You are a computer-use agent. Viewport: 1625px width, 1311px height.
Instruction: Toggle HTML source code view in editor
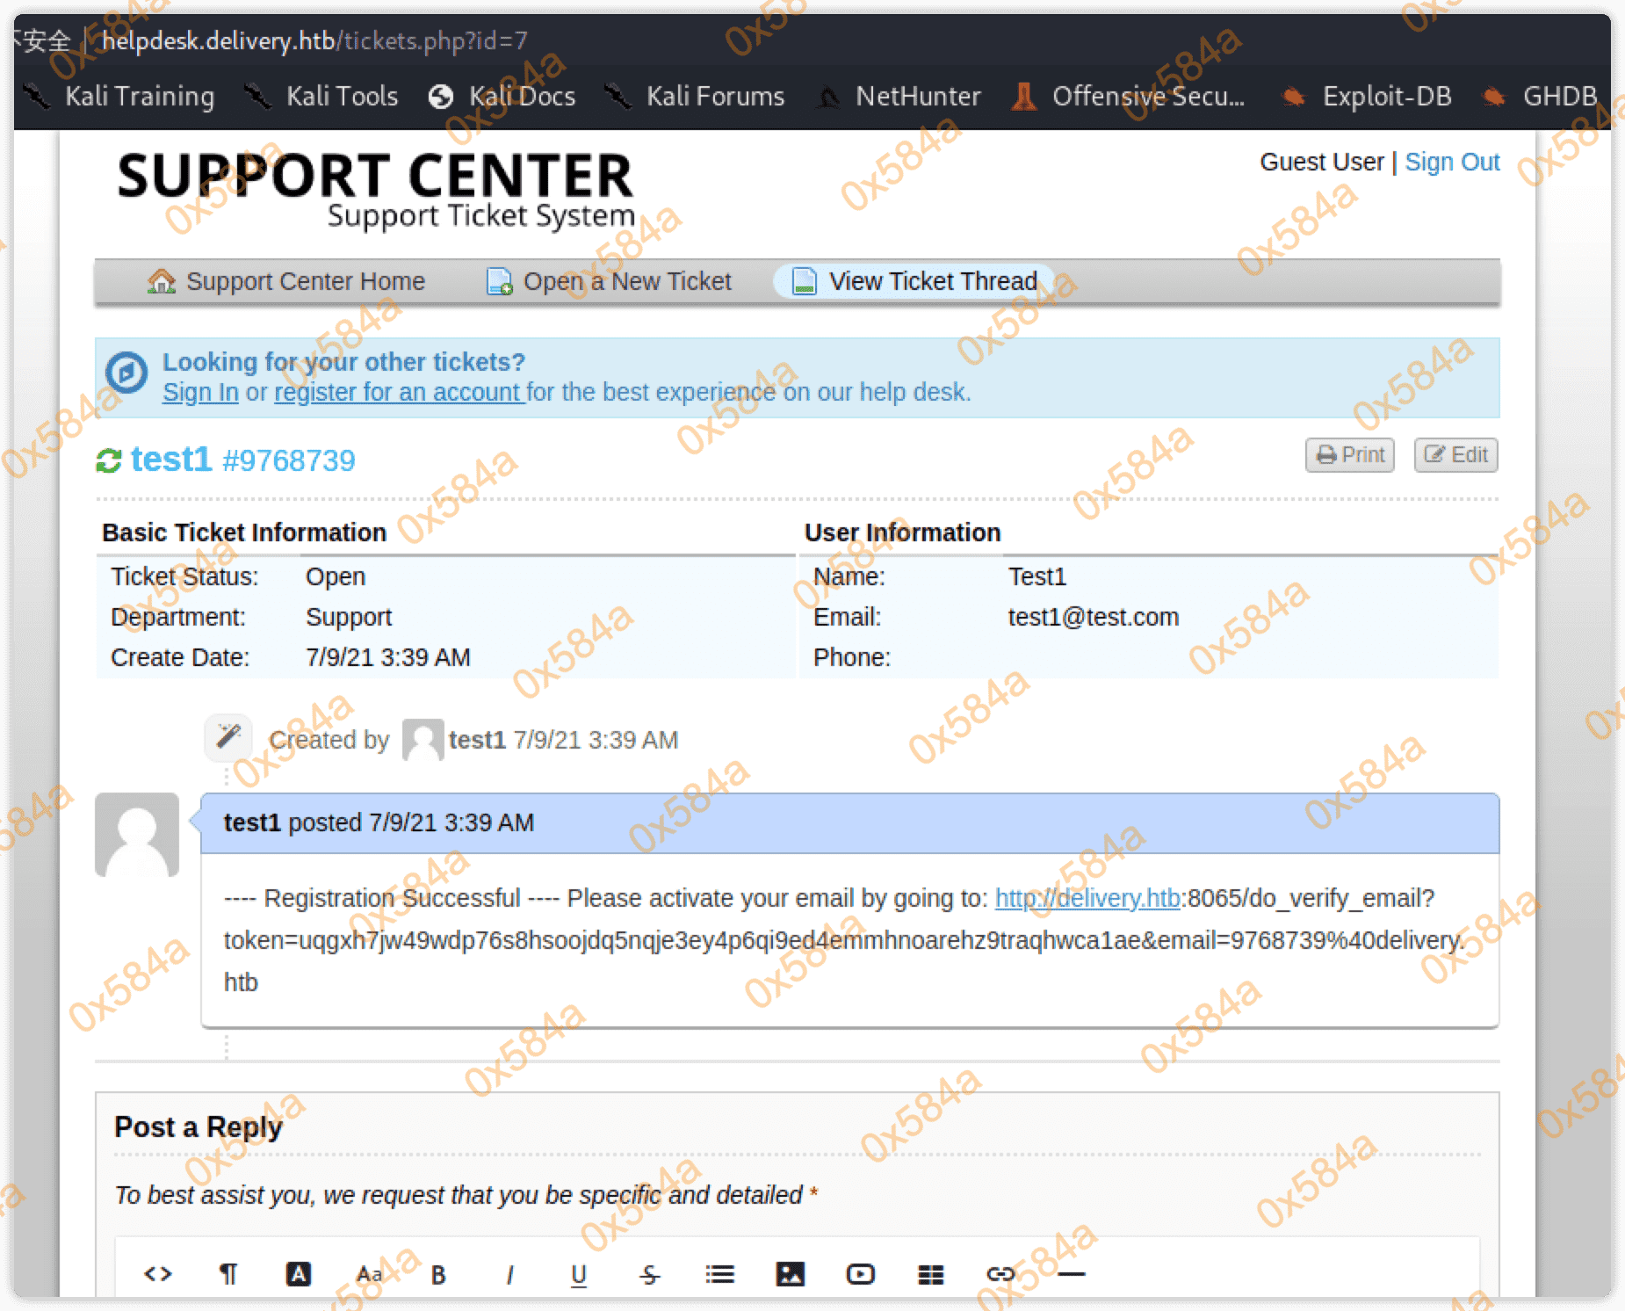(x=158, y=1273)
